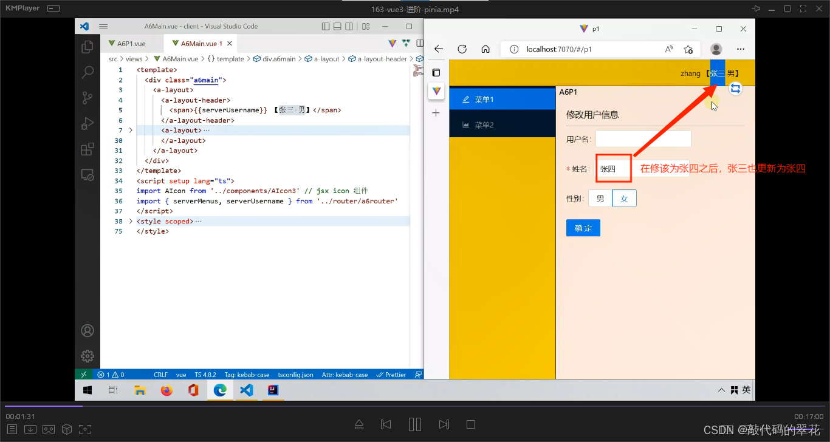Viewport: 830px width, 442px height.
Task: Click TS 4.8.2 version in status bar
Action: click(205, 375)
